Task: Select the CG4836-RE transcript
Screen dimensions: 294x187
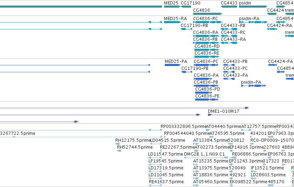Action: point(207,57)
